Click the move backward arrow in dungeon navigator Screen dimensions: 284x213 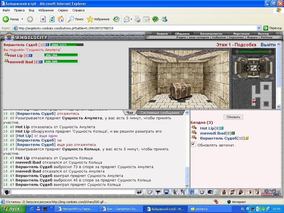pos(253,74)
